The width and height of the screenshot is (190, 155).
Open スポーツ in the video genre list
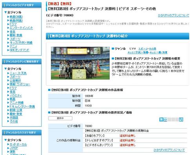[x=15, y=39]
